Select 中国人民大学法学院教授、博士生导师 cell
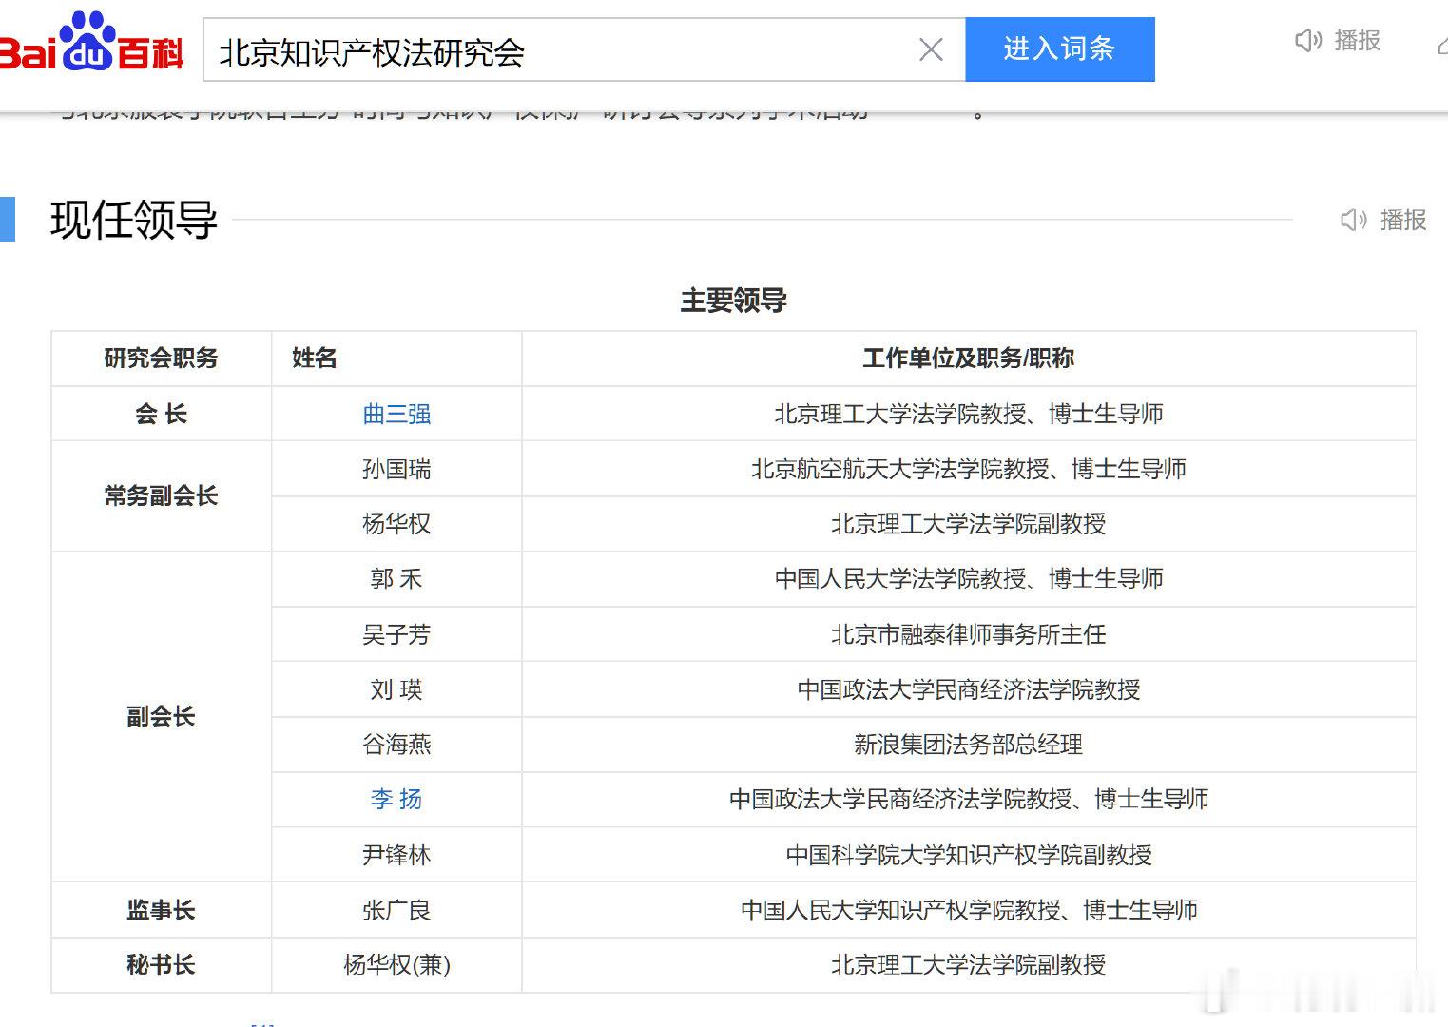The width and height of the screenshot is (1448, 1027). pos(969,579)
